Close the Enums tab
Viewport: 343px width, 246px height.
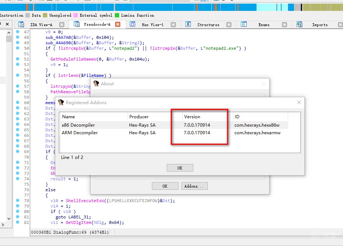point(285,24)
